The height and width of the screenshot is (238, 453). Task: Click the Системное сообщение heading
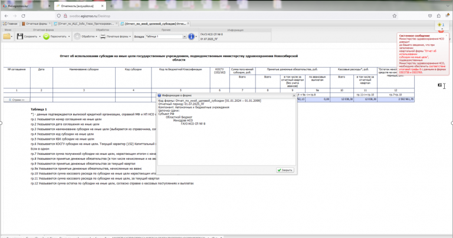coord(414,36)
